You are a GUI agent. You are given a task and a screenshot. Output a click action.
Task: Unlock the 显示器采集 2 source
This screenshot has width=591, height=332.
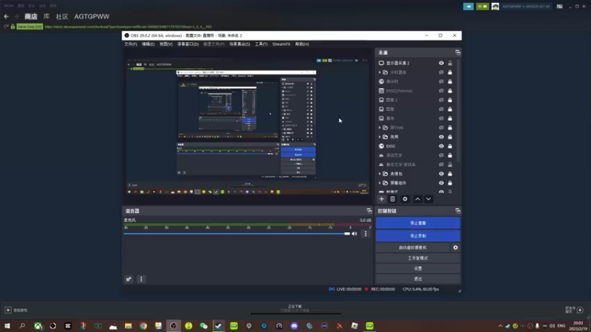click(450, 63)
